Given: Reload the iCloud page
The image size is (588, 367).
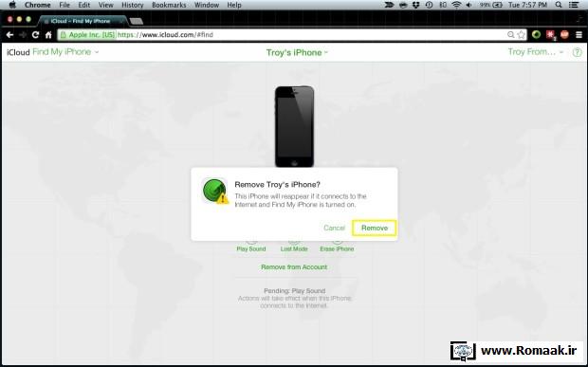Looking at the screenshot, I should coord(35,35).
